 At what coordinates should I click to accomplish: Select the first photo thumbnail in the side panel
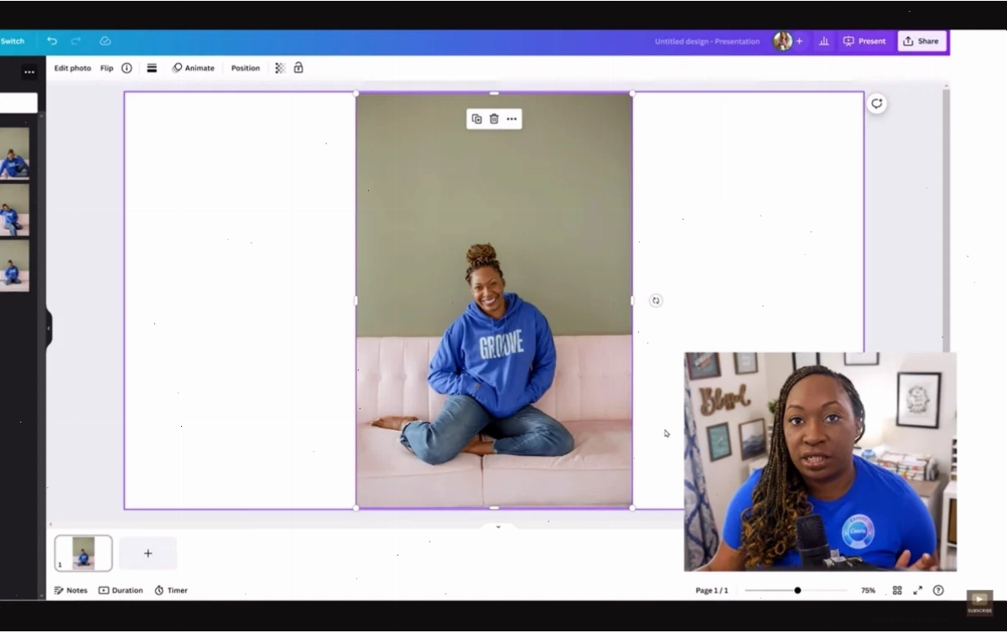(x=14, y=153)
